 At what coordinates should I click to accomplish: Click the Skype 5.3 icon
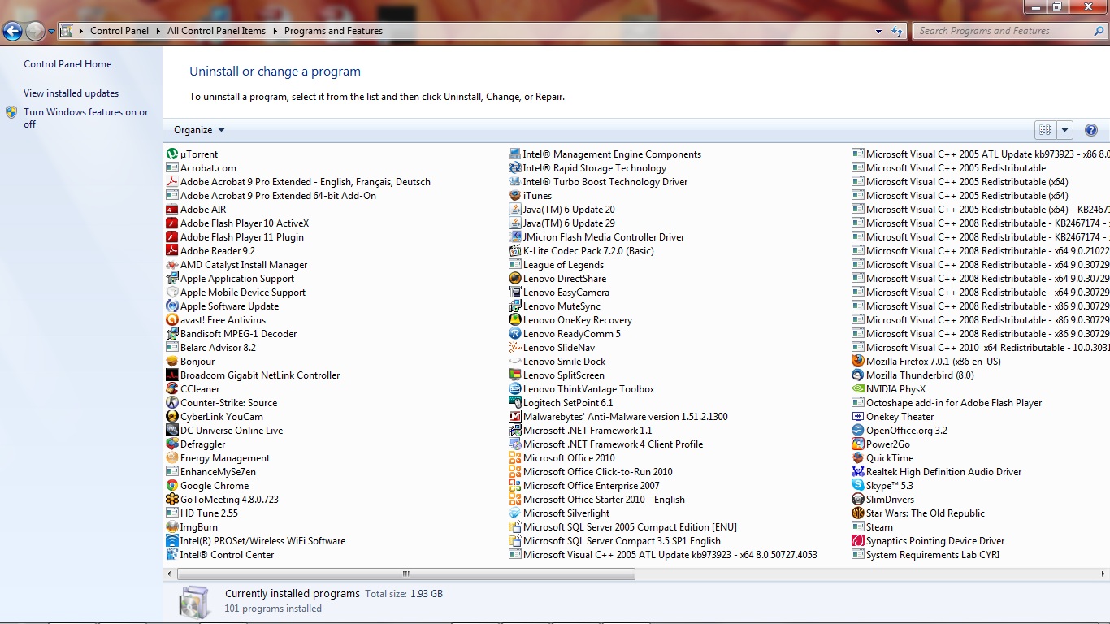858,486
